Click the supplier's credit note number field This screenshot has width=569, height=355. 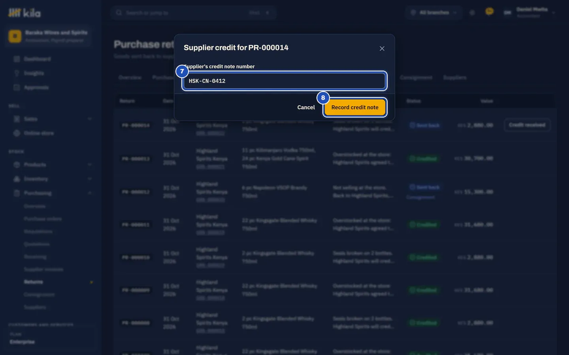(284, 81)
